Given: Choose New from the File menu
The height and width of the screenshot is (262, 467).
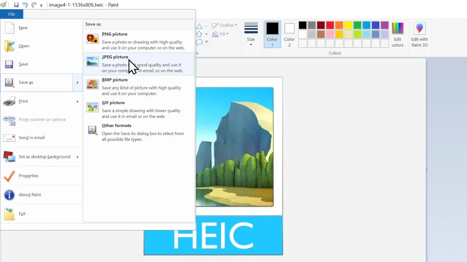Looking at the screenshot, I should point(41,28).
